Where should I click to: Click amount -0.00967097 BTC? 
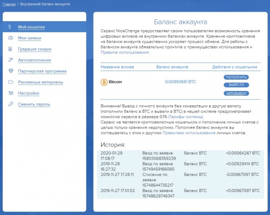(x=242, y=175)
